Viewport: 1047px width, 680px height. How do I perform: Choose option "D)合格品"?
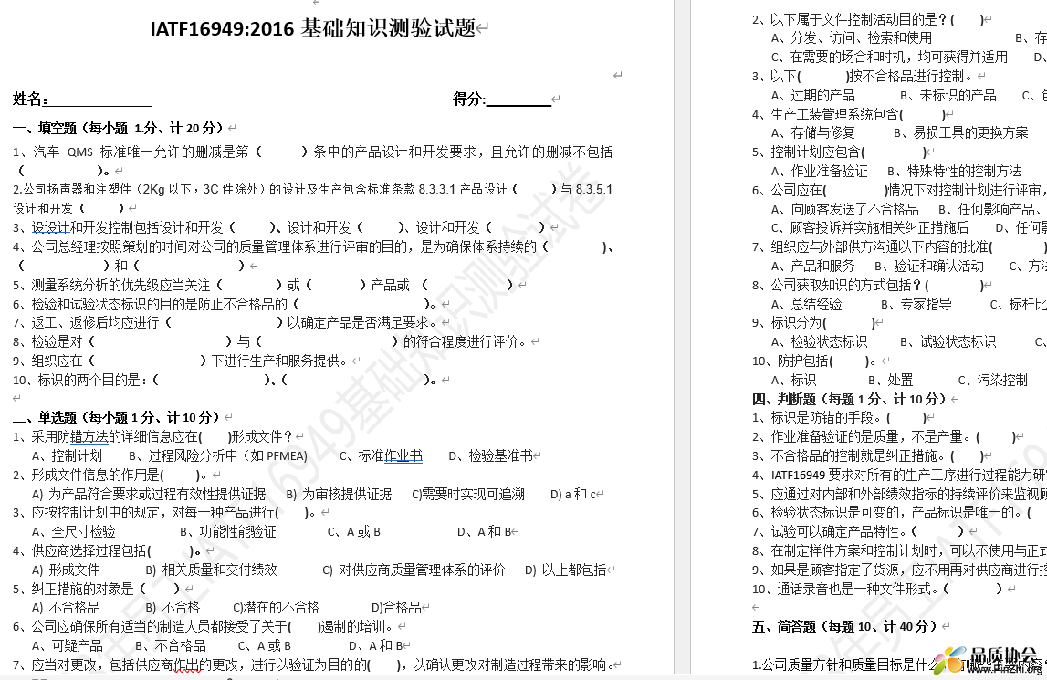pyautogui.click(x=396, y=608)
